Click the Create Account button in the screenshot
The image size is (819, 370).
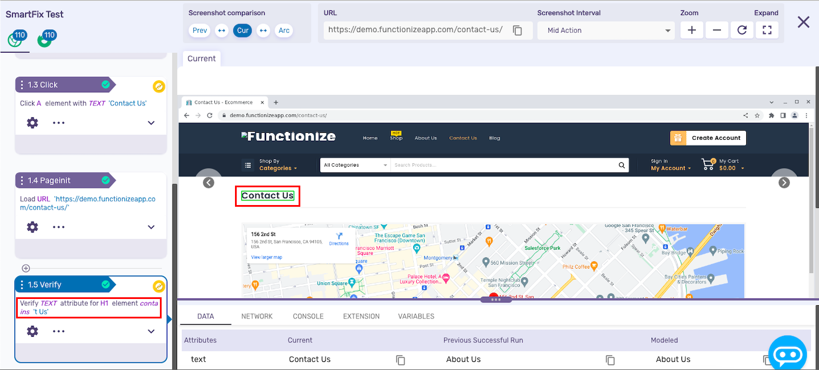pos(708,137)
